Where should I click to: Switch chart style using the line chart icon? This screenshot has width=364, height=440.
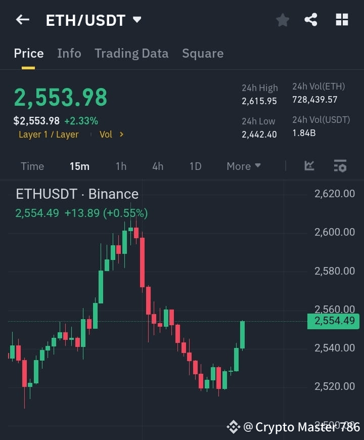pyautogui.click(x=309, y=166)
